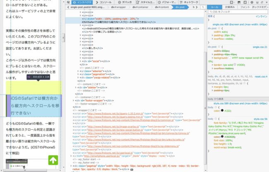Expand the div class="yarpp-related" node
269x172 pixels.
[78, 78]
